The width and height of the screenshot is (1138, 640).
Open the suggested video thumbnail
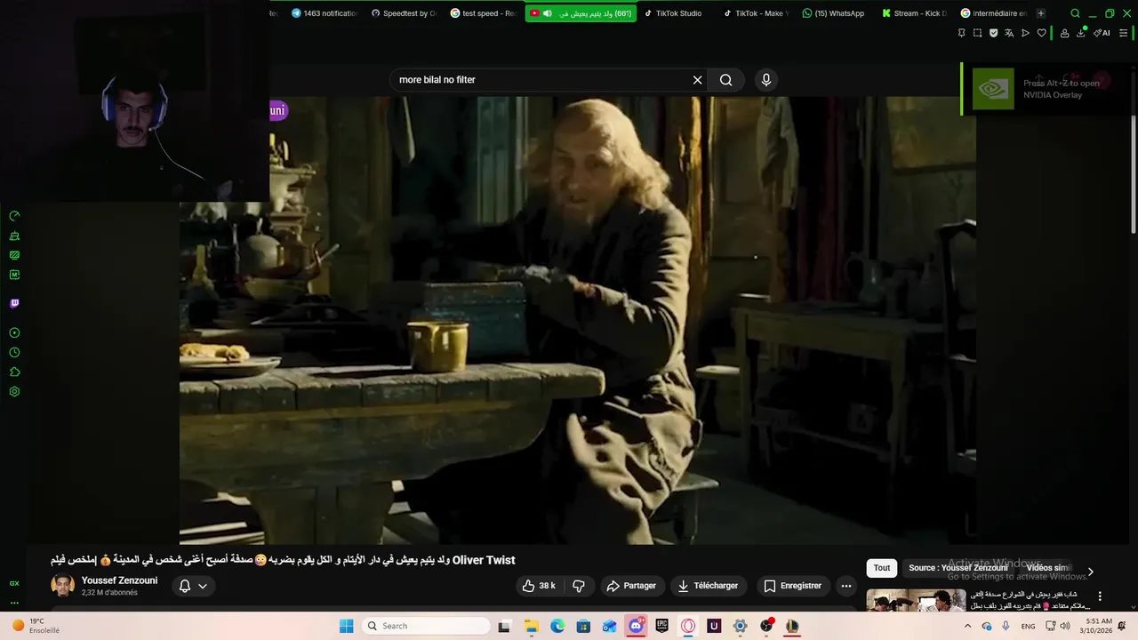(x=916, y=600)
